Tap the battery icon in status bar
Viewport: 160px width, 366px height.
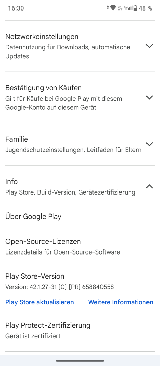point(135,8)
